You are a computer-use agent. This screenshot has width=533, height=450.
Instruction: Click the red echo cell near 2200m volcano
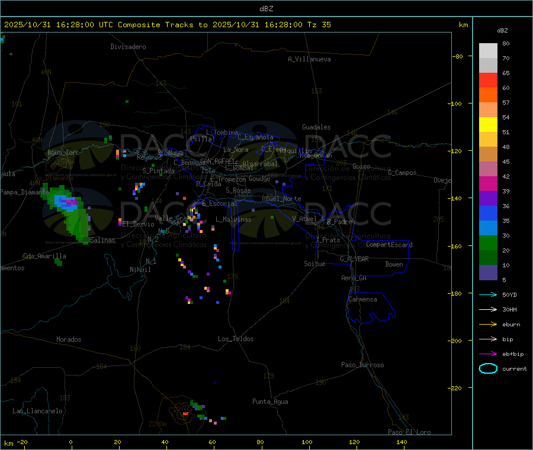tap(185, 414)
